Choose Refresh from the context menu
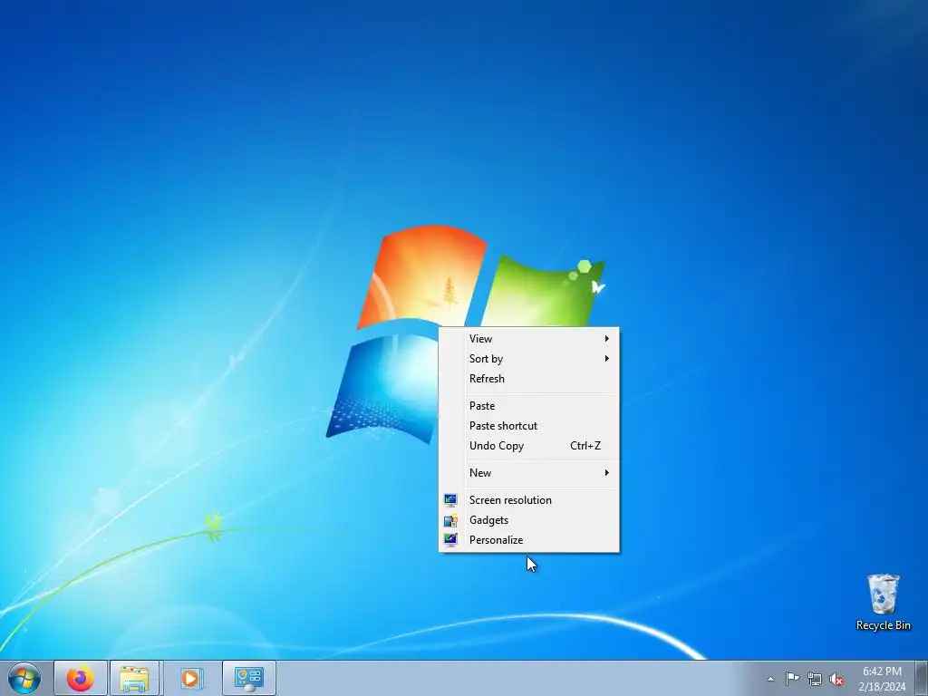The image size is (928, 696). click(x=529, y=379)
